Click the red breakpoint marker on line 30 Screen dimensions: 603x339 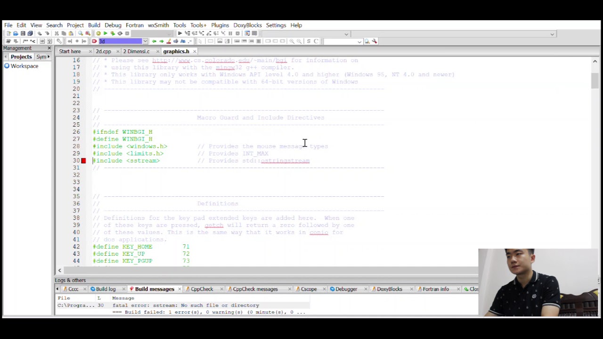point(83,161)
